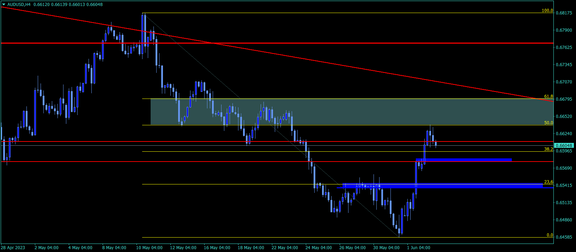Click the 2 May 04:00 time label
The width and height of the screenshot is (576, 252).
coord(47,248)
